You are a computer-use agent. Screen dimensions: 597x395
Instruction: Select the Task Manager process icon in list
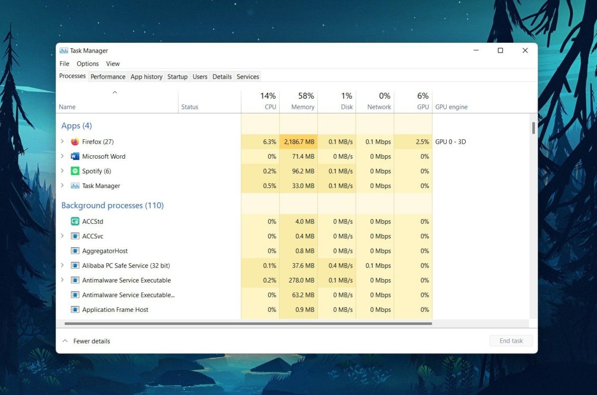click(75, 186)
